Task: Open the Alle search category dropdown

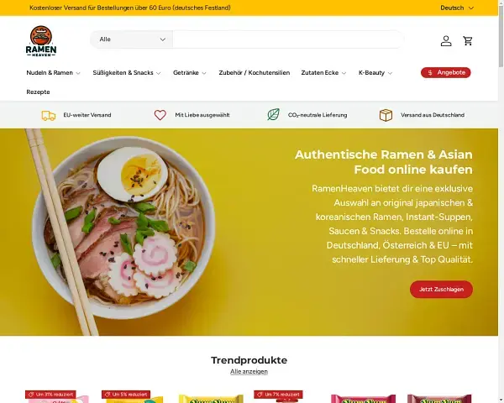Action: pos(132,39)
